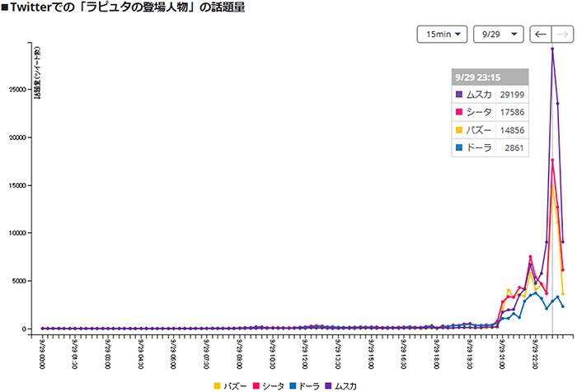
Task: Click the 9/29 00:00 x-axis label
Action: click(42, 351)
